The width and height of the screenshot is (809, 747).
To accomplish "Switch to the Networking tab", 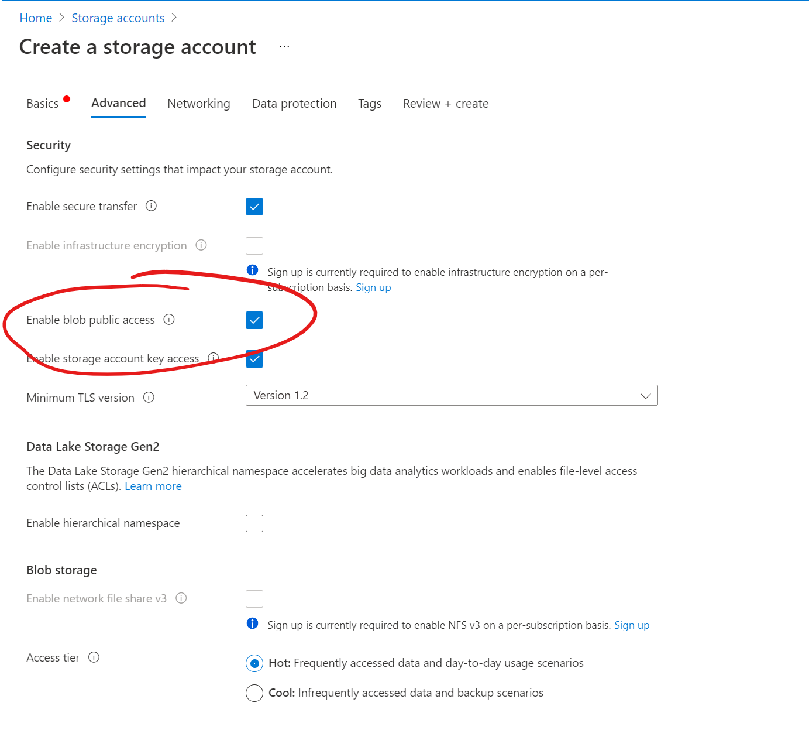I will point(199,104).
